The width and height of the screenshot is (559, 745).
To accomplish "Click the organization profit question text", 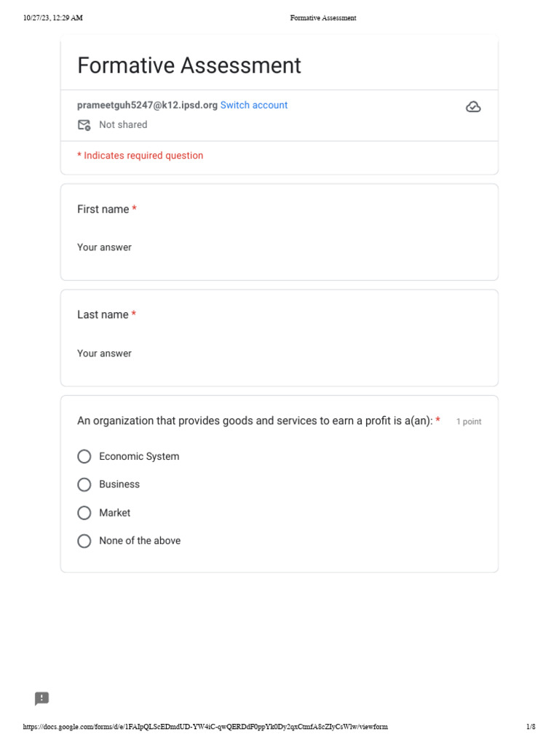I will point(255,421).
